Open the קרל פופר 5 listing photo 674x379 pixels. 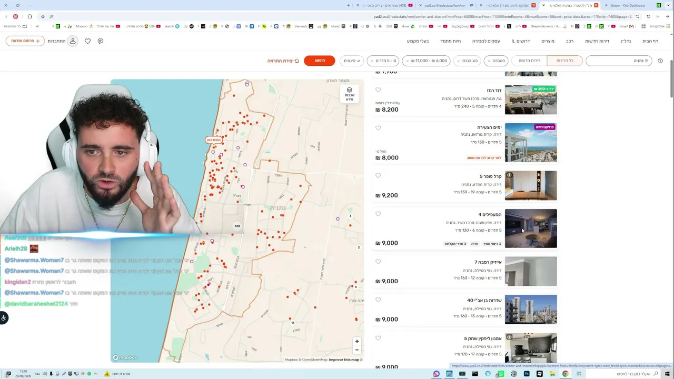pyautogui.click(x=531, y=185)
